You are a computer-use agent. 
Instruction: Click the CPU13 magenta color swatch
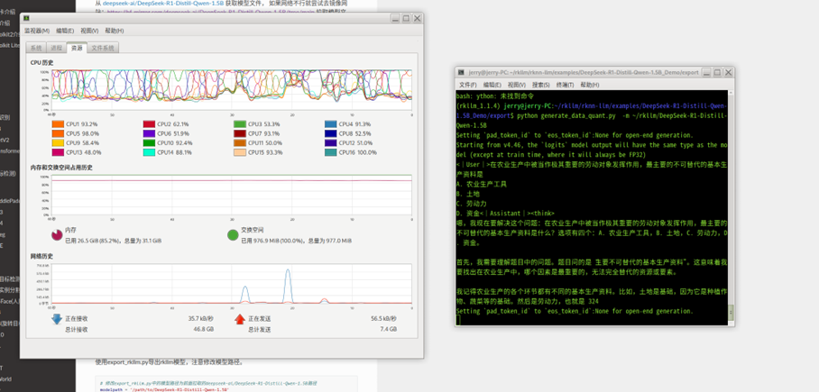coord(58,152)
